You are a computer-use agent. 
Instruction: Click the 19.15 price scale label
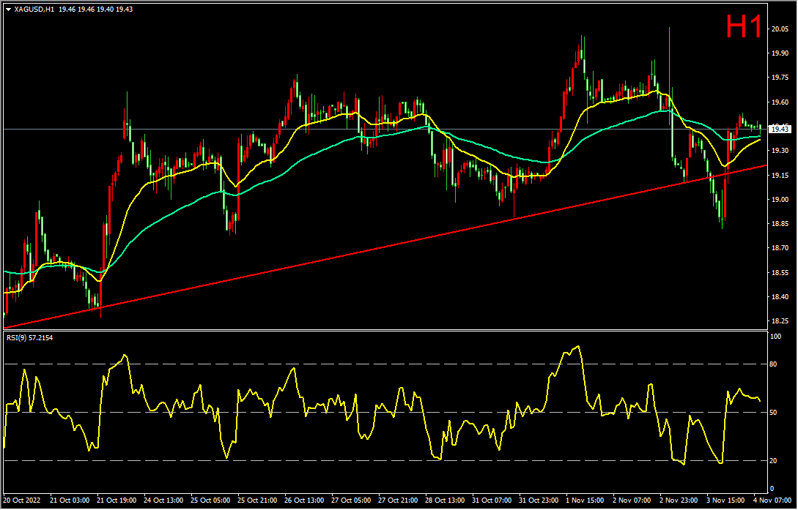pos(780,176)
